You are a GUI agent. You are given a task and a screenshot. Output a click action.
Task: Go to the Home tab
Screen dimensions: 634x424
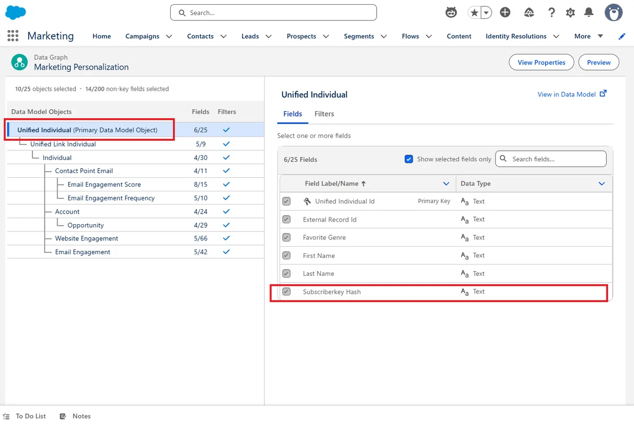click(x=101, y=36)
